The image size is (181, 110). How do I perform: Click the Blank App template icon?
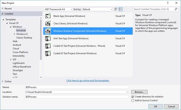(x=48, y=16)
